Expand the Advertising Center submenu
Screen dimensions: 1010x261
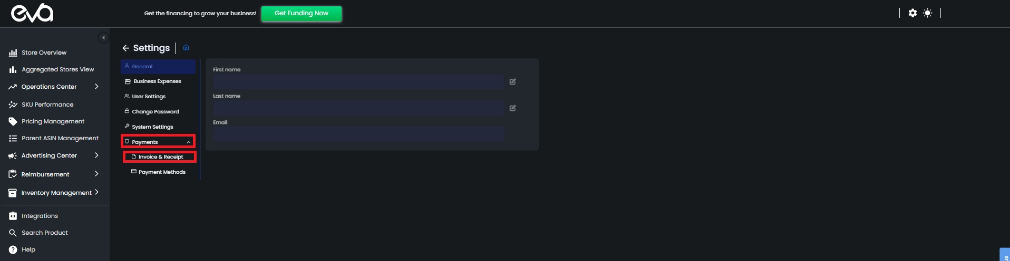coord(96,155)
